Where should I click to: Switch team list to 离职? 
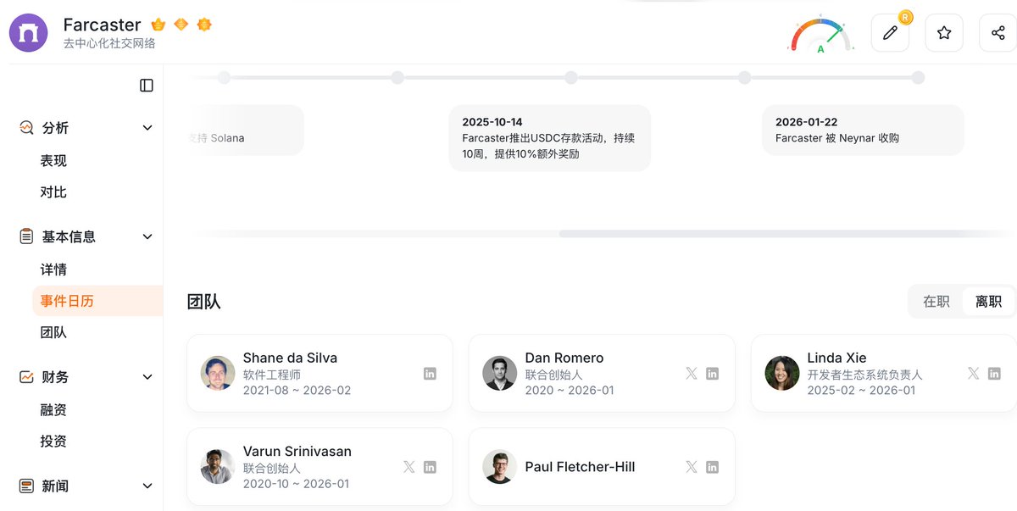click(988, 302)
